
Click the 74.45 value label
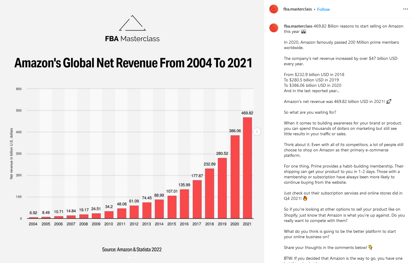[147, 198]
